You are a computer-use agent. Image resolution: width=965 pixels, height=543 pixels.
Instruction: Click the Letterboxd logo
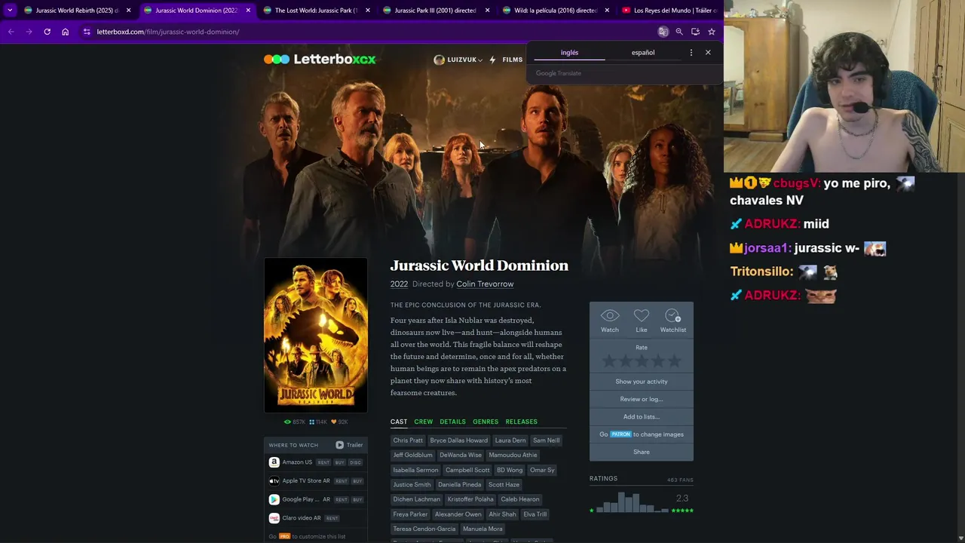point(320,59)
